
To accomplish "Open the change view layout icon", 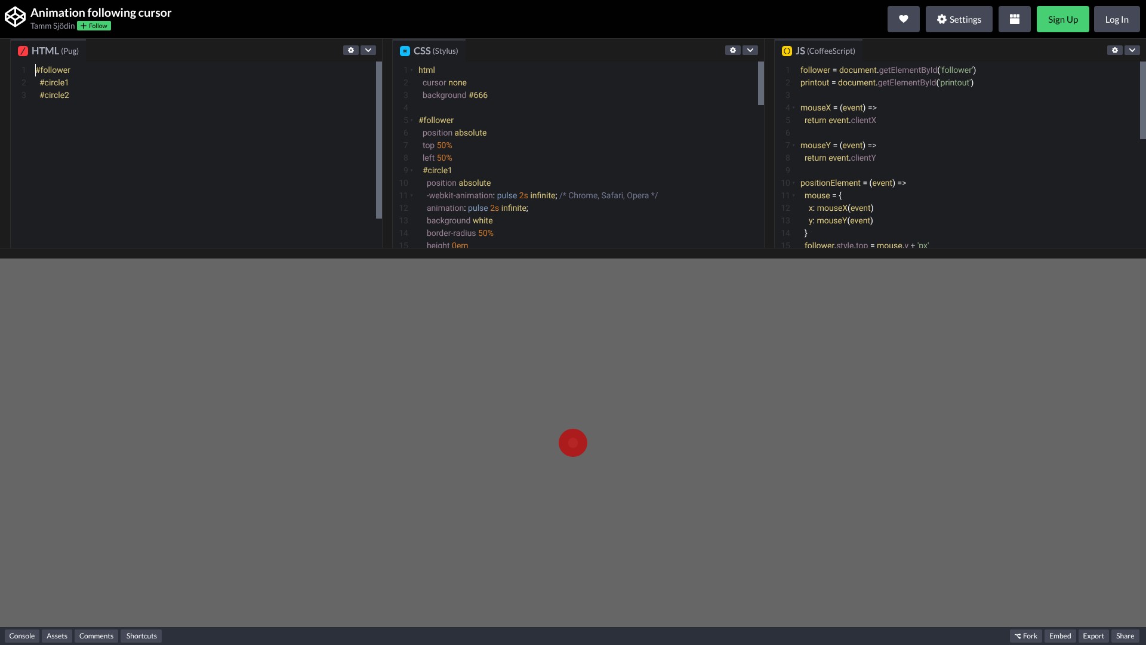I will click(x=1014, y=19).
